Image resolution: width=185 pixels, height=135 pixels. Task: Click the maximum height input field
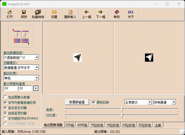[x=25, y=88]
